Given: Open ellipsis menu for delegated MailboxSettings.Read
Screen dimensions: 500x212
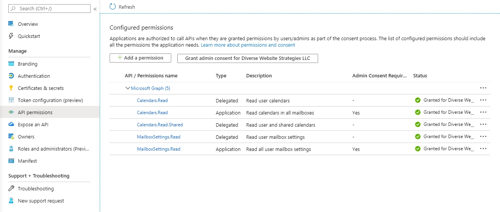Looking at the screenshot, I should 483,137.
